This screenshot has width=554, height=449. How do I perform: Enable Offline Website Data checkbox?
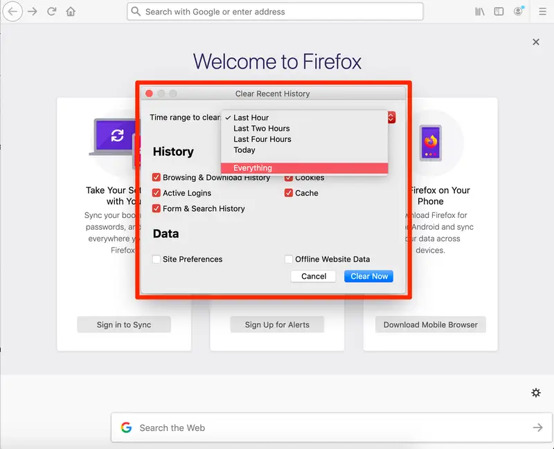click(289, 259)
